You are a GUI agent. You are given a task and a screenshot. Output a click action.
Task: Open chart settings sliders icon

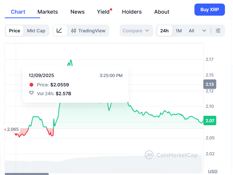pyautogui.click(x=218, y=31)
